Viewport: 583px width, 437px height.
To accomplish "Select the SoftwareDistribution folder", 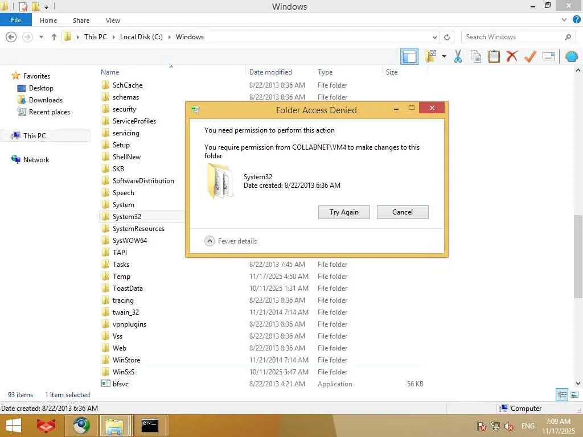I will [143, 181].
